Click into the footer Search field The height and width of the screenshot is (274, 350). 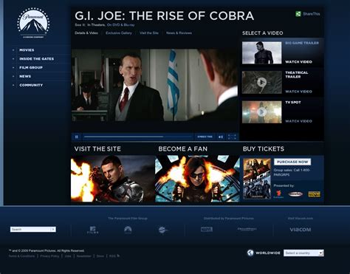[30, 229]
